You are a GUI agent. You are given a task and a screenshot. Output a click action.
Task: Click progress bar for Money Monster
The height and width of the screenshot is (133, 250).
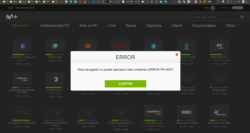pyautogui.click(x=219, y=87)
